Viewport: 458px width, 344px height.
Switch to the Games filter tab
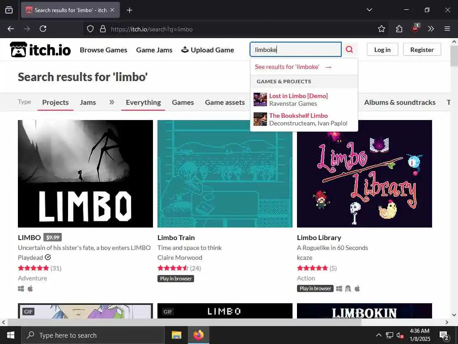[183, 103]
